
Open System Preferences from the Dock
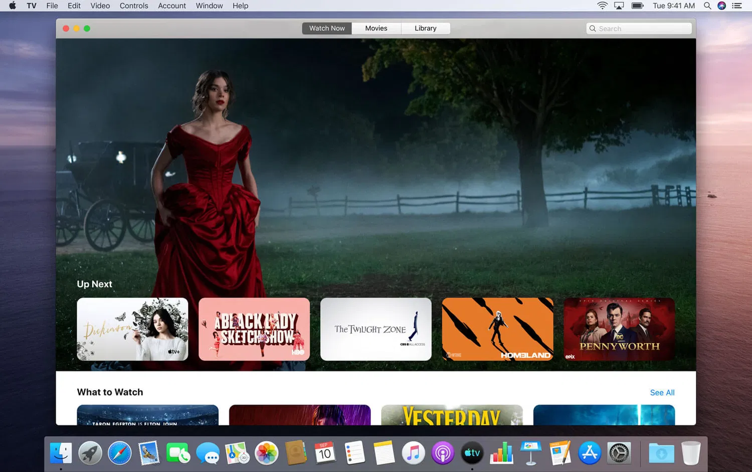pyautogui.click(x=619, y=453)
